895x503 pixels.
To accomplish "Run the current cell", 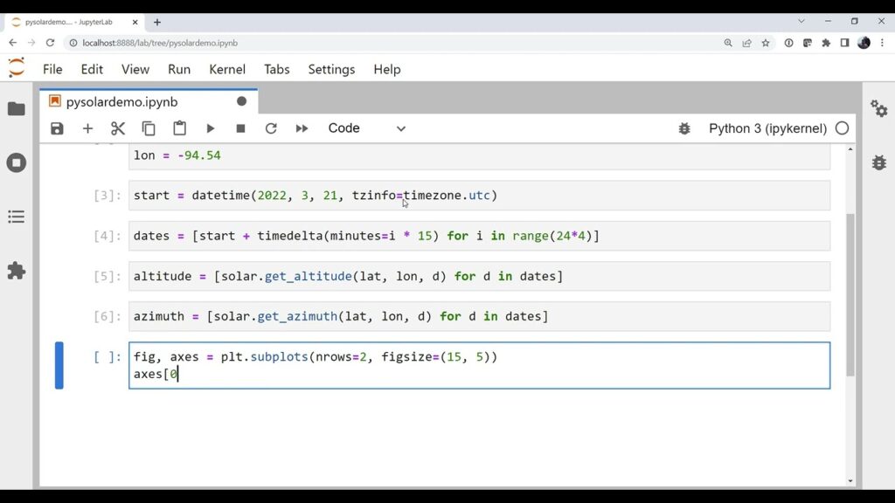I will 210,127.
